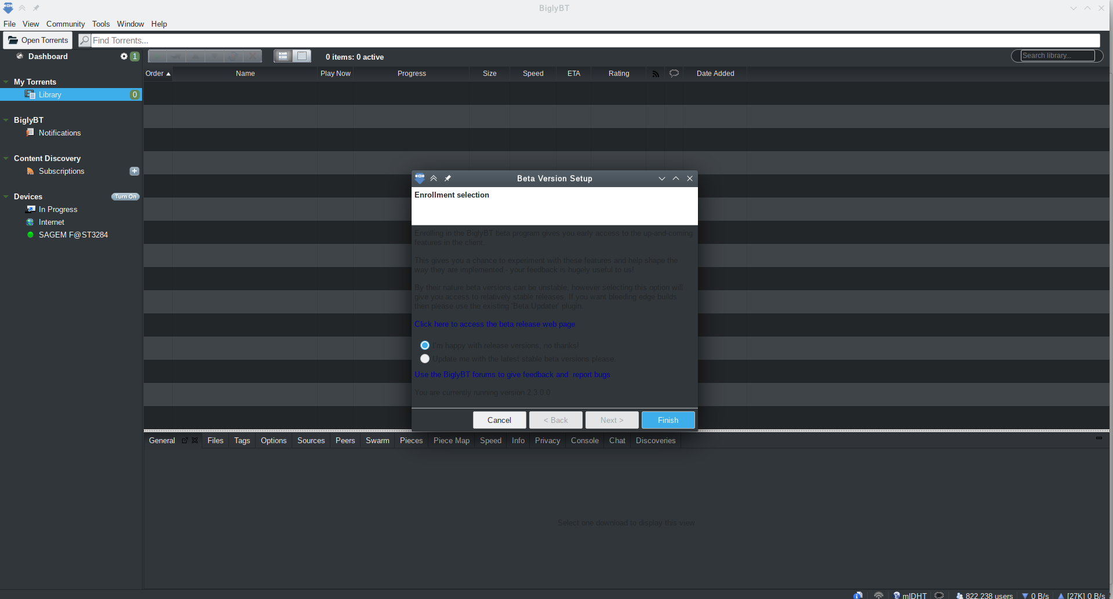The width and height of the screenshot is (1113, 599).
Task: Click the NAT status icon in status bar
Action: click(x=879, y=594)
